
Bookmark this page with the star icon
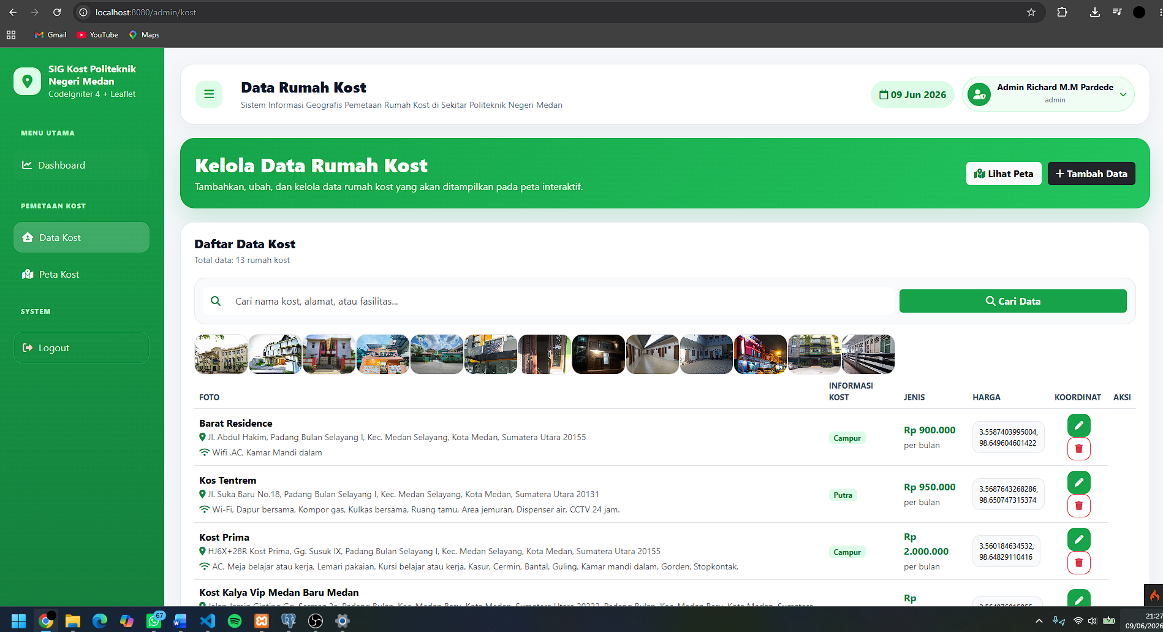tap(1031, 12)
